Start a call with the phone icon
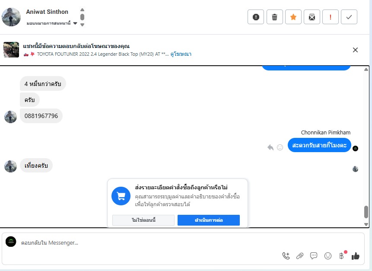 [286, 256]
